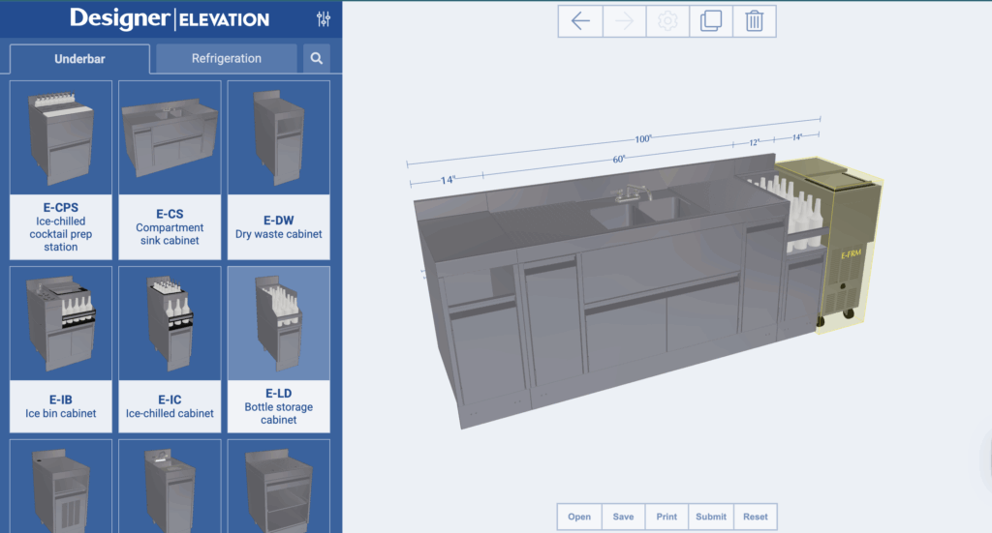Select the E-IC ice-chilled cabinet

[x=170, y=348]
